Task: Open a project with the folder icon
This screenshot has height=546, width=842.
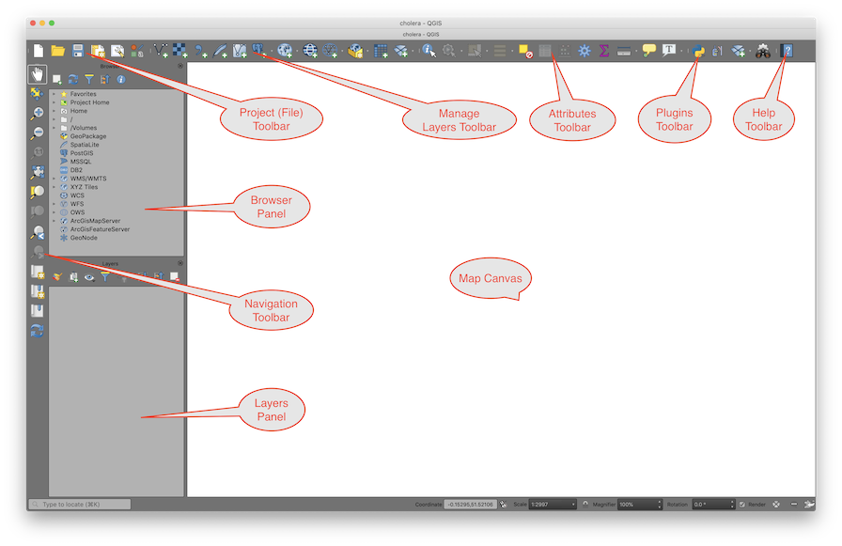Action: 58,51
